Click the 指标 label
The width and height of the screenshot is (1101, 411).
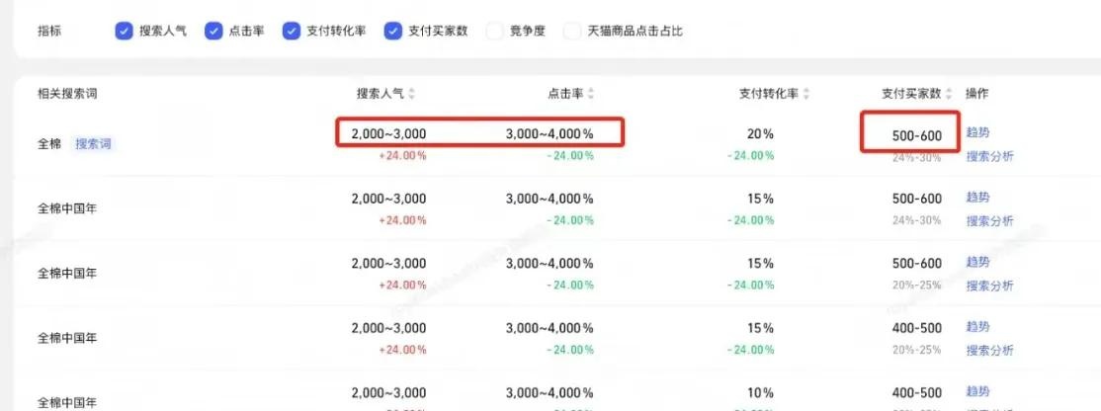(x=49, y=31)
